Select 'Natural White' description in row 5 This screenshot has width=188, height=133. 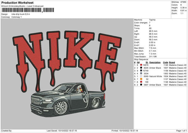coord(156,76)
